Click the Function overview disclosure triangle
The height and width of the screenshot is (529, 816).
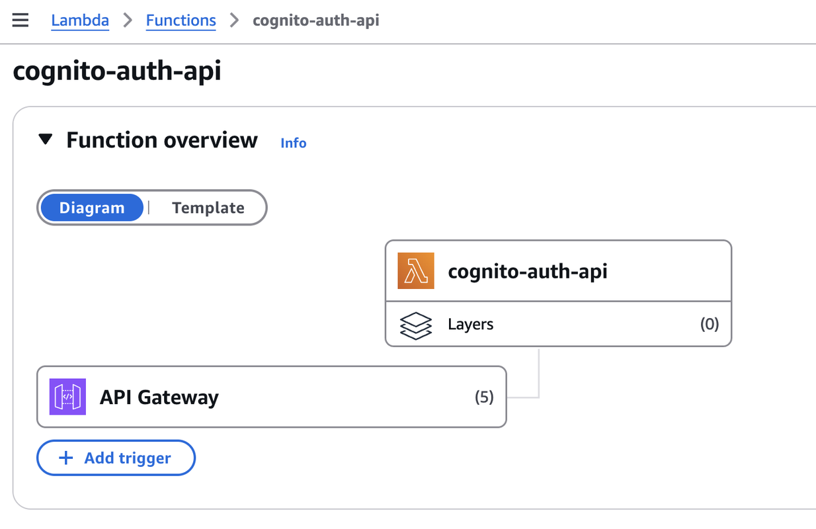(x=46, y=140)
